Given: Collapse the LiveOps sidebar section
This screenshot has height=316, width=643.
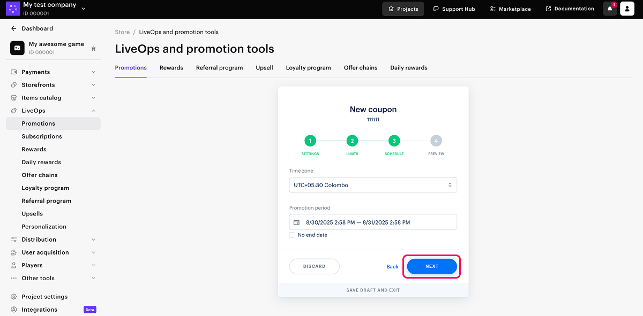Looking at the screenshot, I should tap(93, 111).
